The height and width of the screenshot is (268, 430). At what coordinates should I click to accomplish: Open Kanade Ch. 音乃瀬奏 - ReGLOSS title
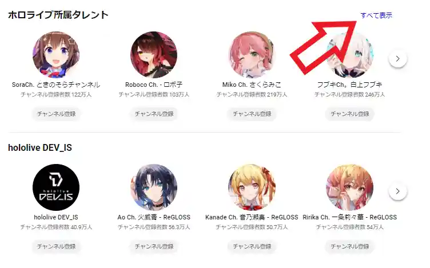tap(252, 217)
